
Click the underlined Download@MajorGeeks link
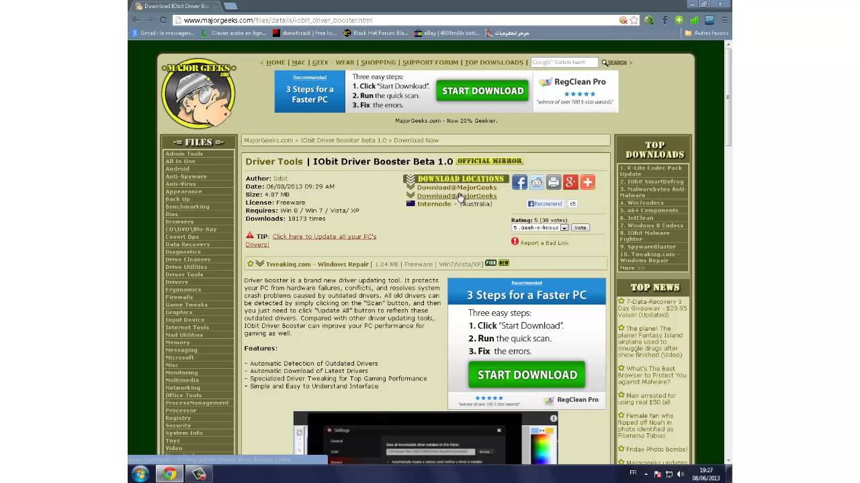(x=457, y=196)
